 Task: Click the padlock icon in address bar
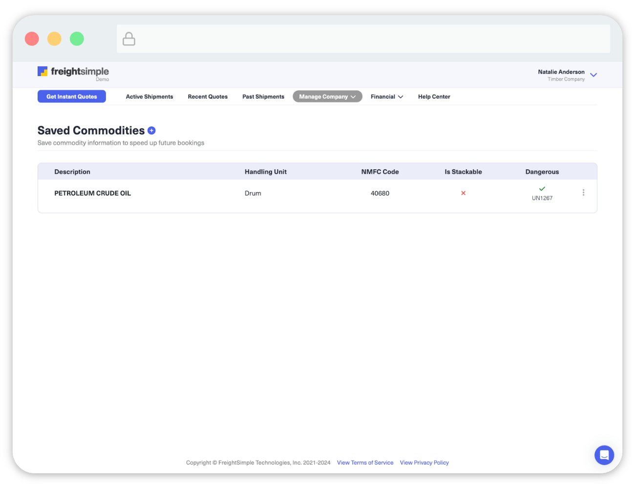(129, 39)
